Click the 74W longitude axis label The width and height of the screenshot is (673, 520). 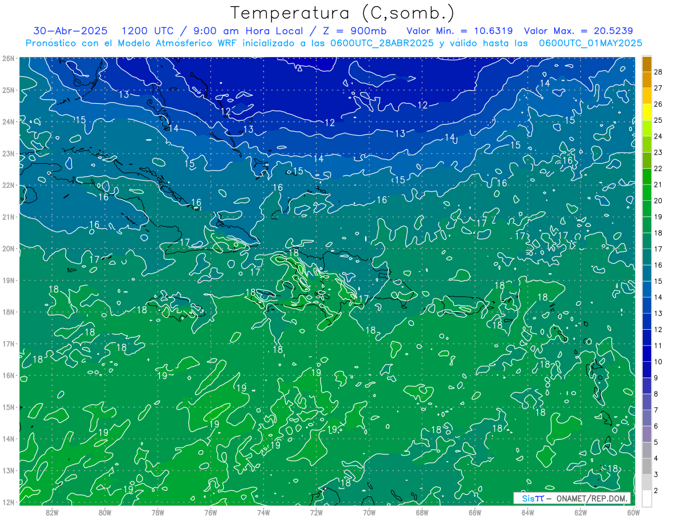264,512
